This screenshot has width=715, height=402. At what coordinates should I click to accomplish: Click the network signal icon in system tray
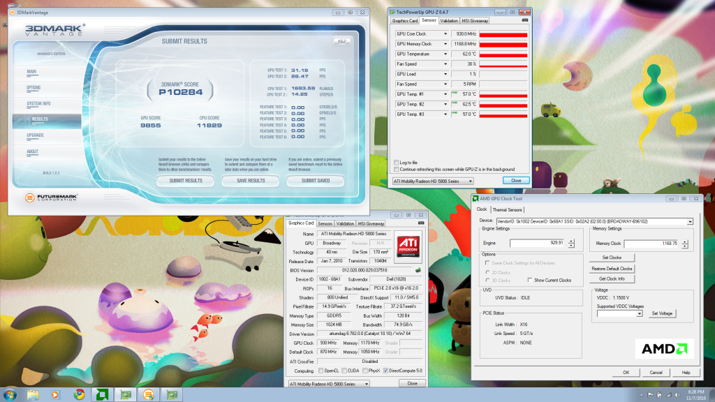pyautogui.click(x=668, y=395)
